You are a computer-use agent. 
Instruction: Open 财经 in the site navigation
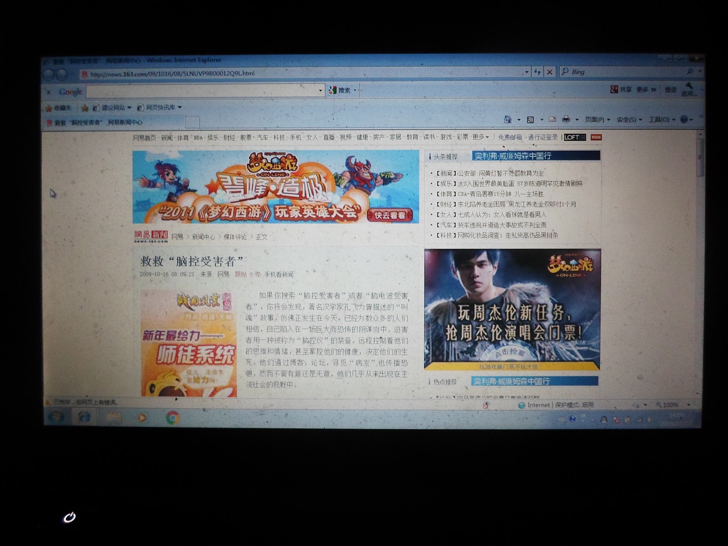click(229, 137)
